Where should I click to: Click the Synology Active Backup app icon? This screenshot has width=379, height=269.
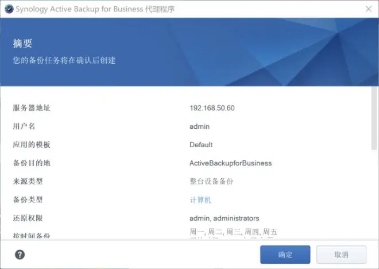coord(9,9)
